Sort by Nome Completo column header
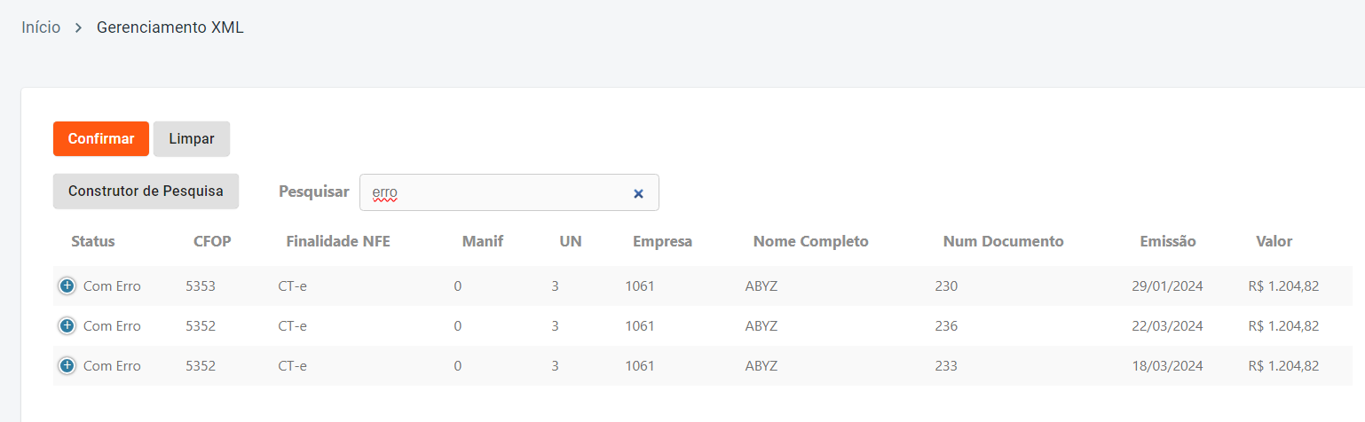This screenshot has height=422, width=1365. pyautogui.click(x=810, y=241)
